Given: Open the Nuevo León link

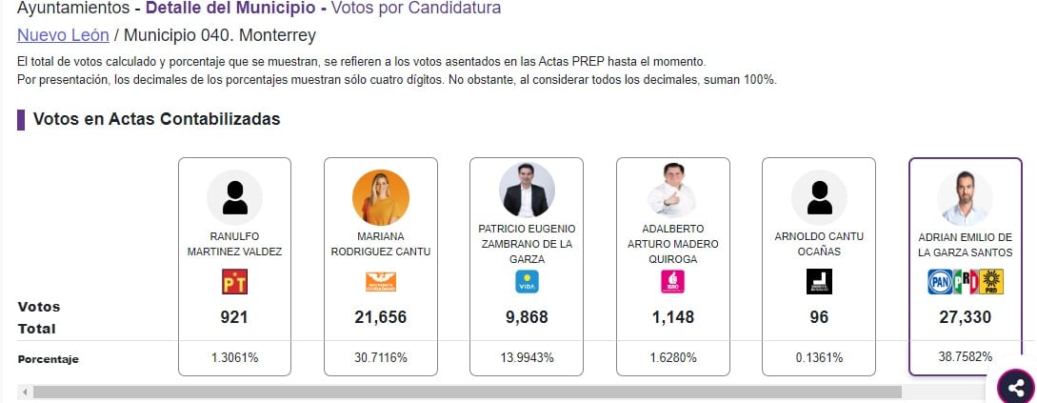Looking at the screenshot, I should (62, 35).
